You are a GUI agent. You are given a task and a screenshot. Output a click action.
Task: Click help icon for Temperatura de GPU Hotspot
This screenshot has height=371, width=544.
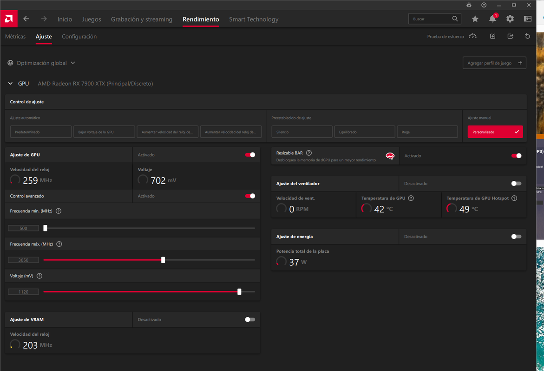[515, 198]
